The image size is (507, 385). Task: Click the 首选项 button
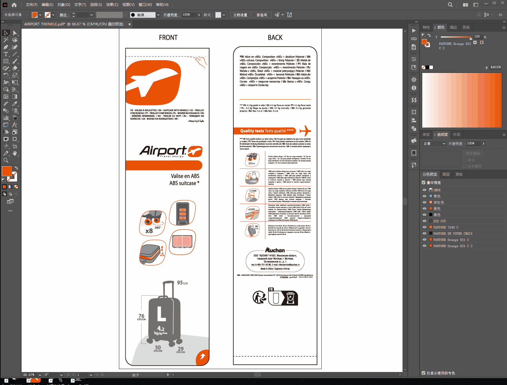coord(262,15)
